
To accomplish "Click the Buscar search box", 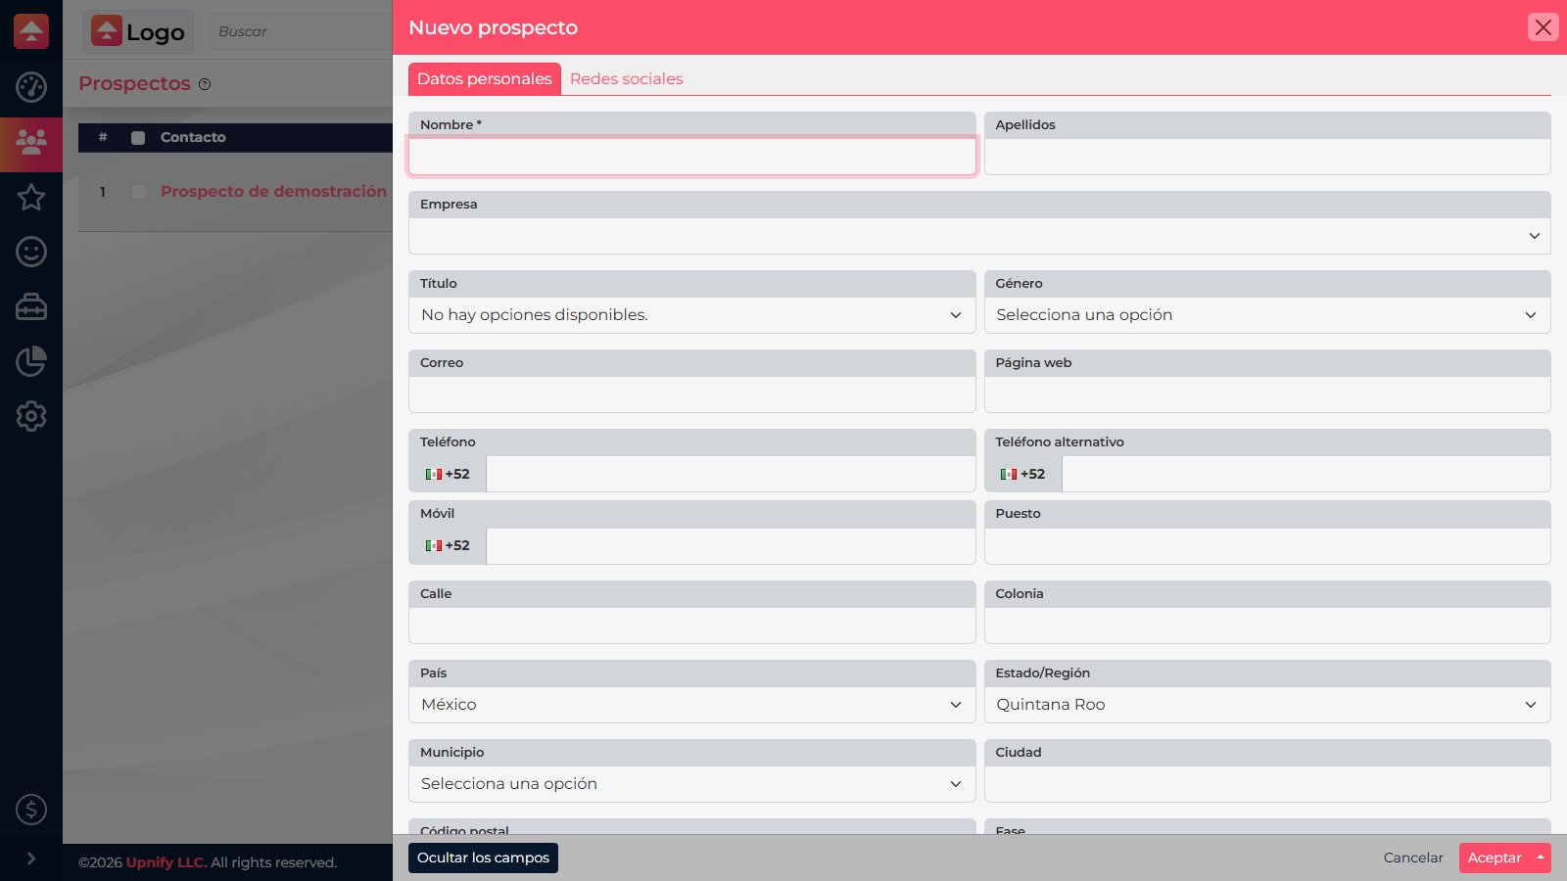I will pyautogui.click(x=301, y=31).
